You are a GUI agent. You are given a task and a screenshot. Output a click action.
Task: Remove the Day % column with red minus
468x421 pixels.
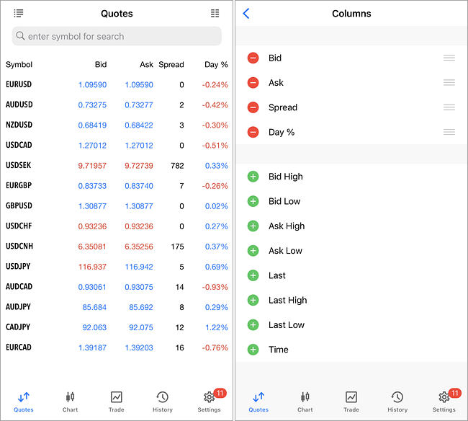pyautogui.click(x=253, y=132)
